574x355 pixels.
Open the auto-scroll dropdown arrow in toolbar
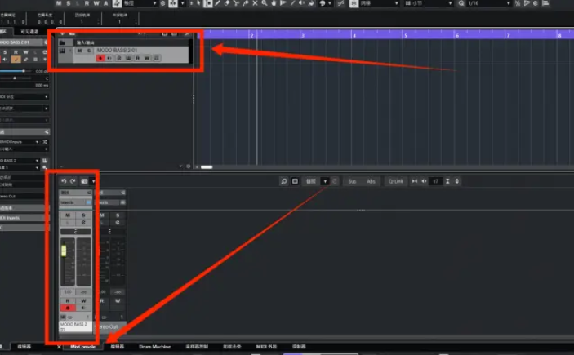182,3
